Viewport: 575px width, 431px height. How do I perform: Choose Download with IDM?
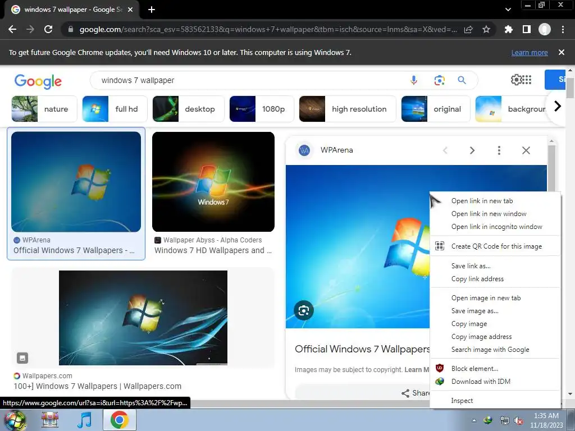(x=495, y=382)
